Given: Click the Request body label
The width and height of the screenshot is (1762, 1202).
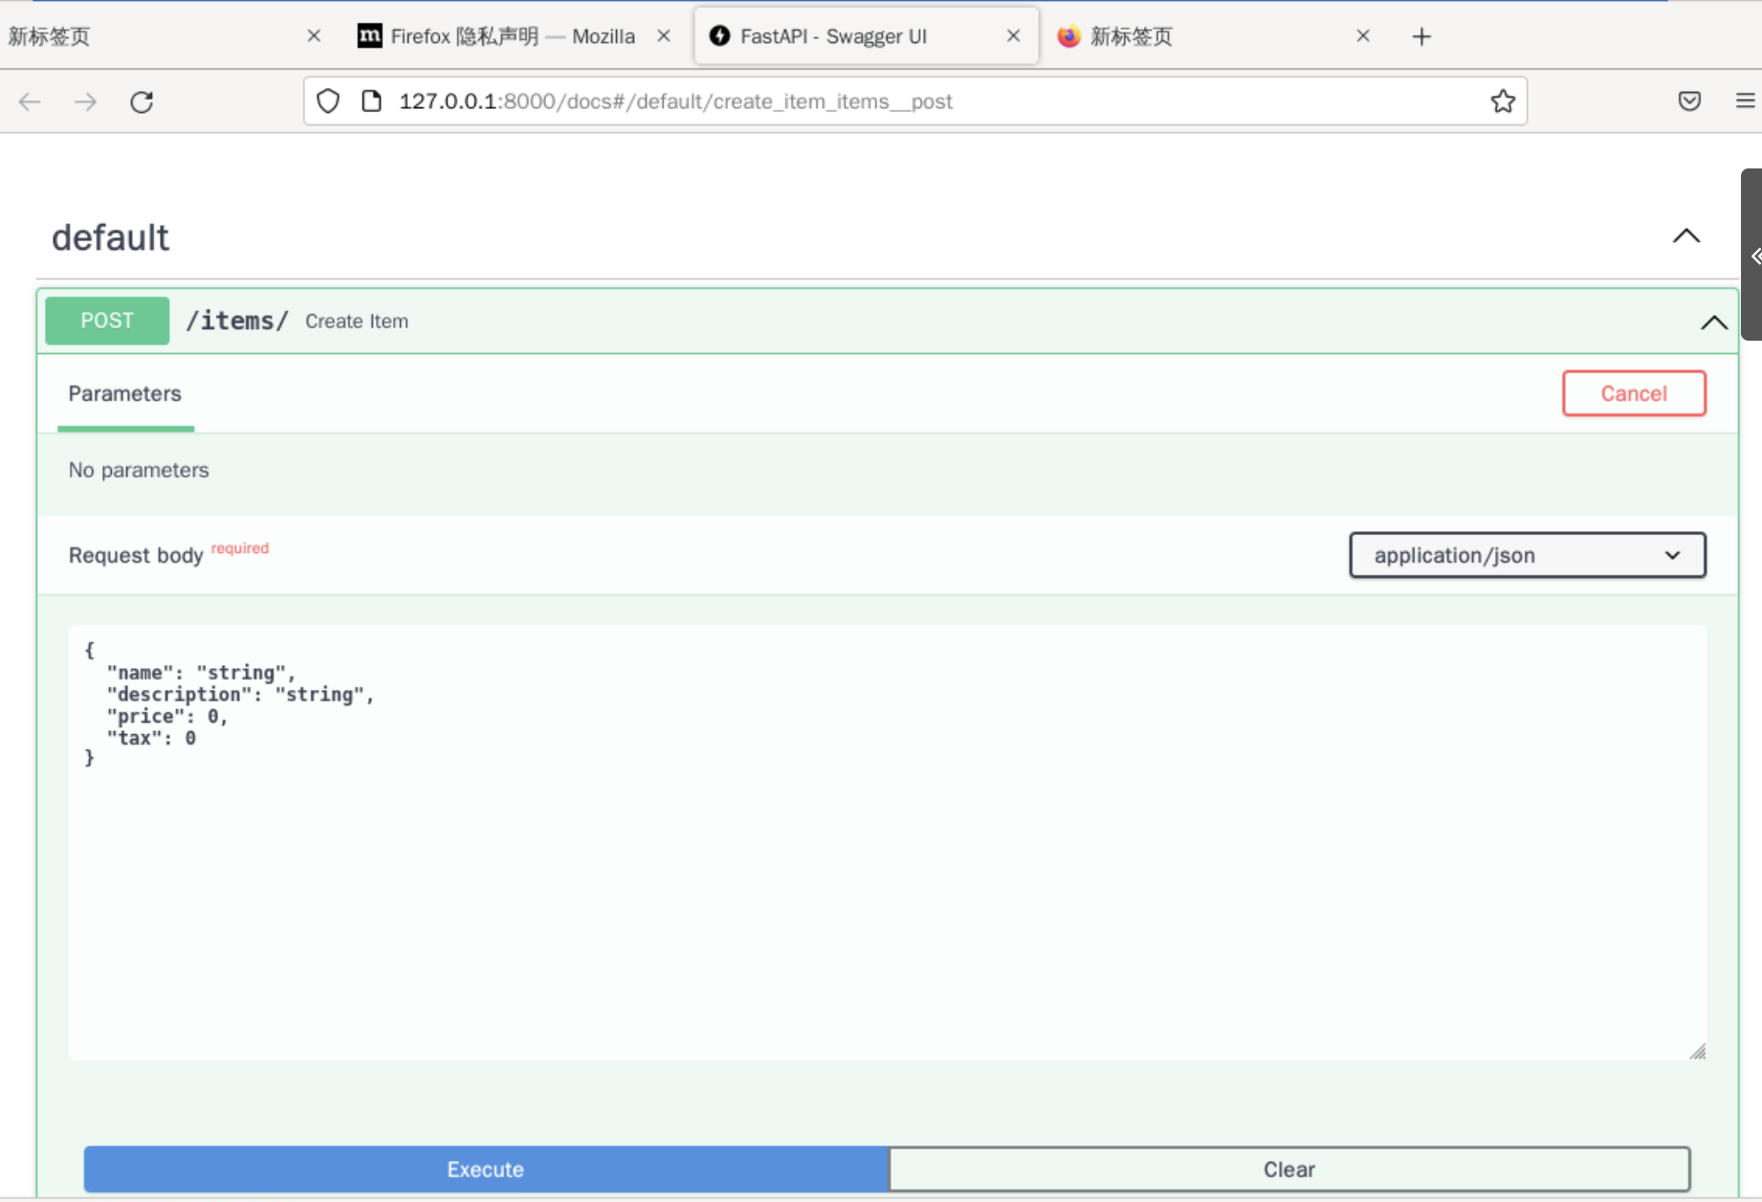Looking at the screenshot, I should pos(136,556).
